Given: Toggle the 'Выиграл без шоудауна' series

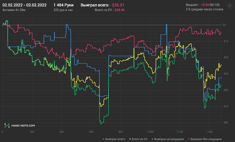Looking at the screenshot, I should point(206,139).
